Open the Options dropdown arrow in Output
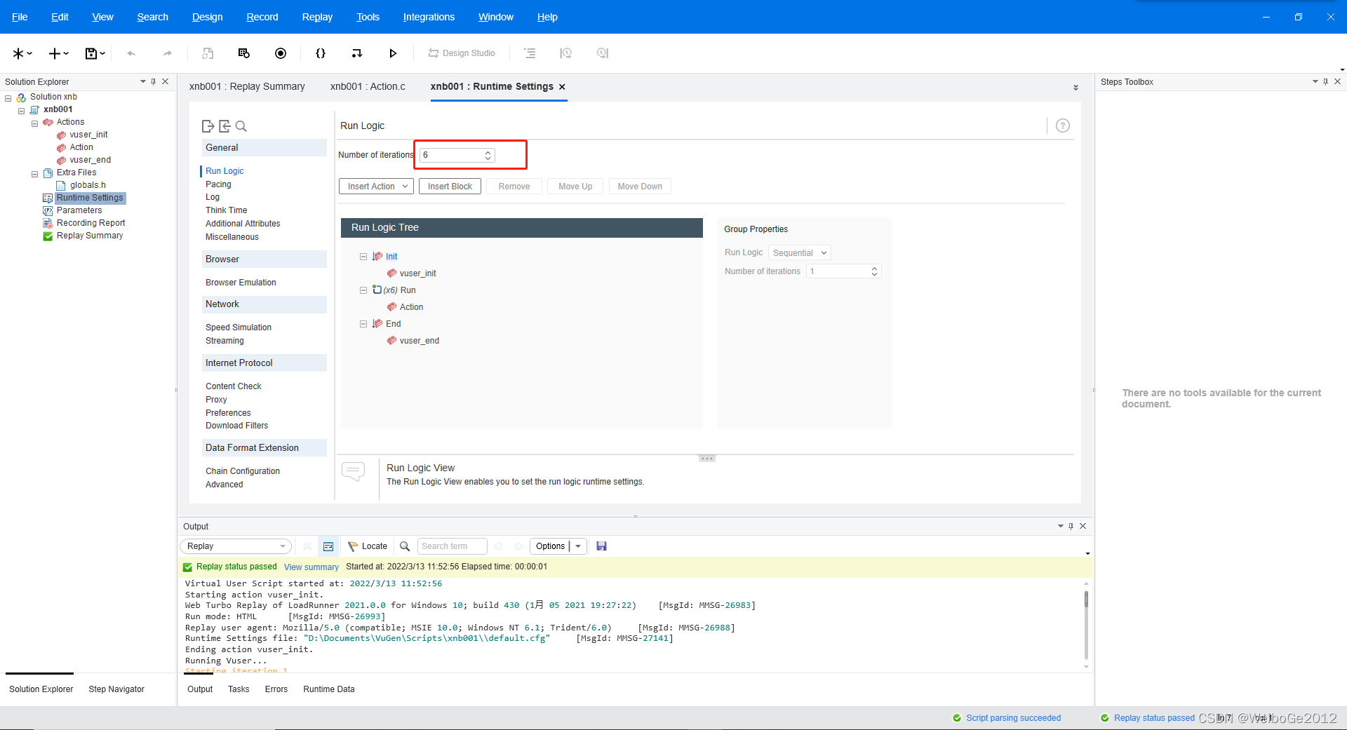This screenshot has height=730, width=1347. coord(578,546)
